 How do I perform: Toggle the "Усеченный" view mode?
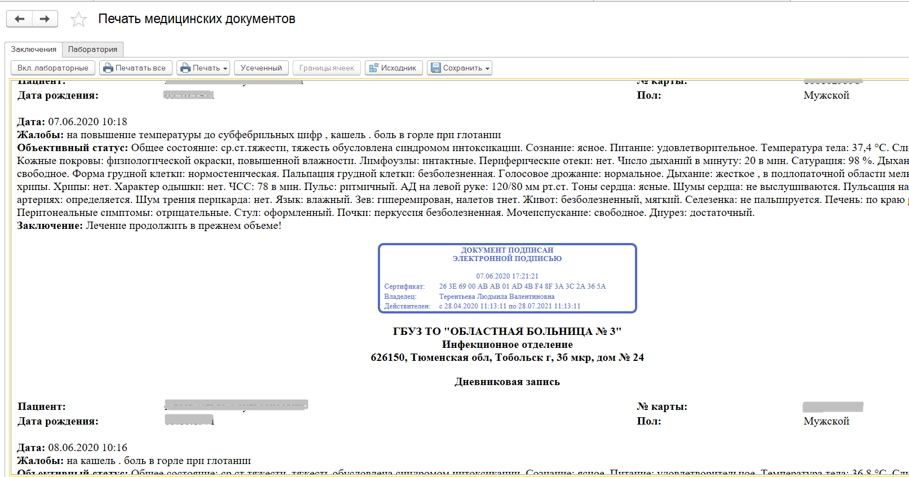(x=261, y=68)
